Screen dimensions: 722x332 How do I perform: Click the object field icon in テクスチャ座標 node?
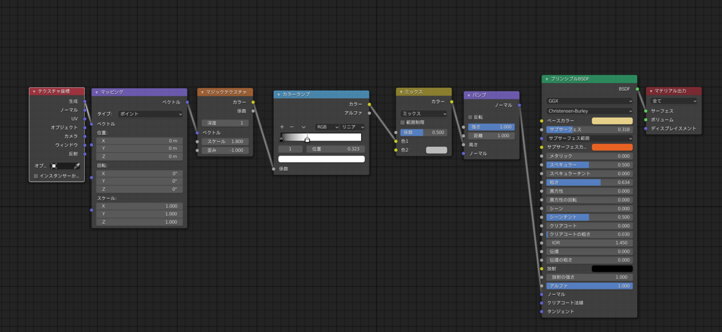[54, 166]
